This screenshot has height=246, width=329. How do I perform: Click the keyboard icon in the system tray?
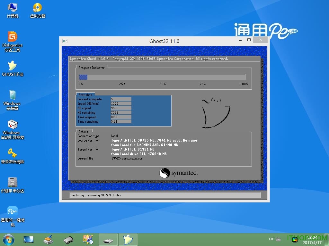tap(278, 239)
